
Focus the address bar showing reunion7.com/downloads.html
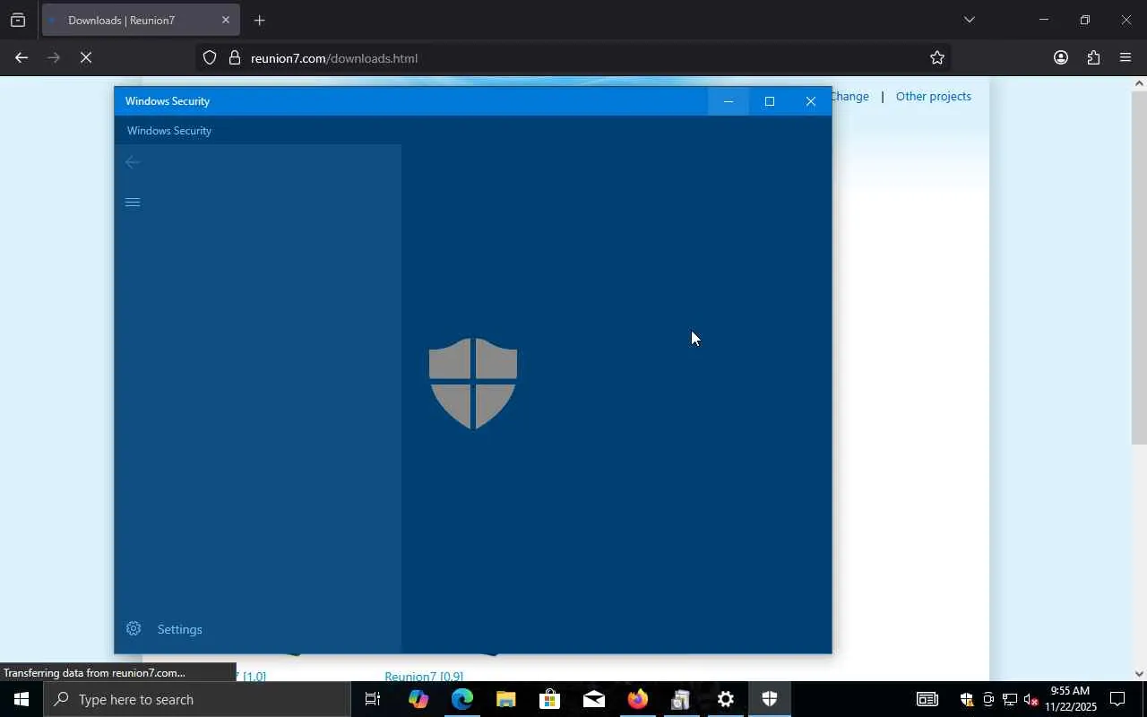coord(573,57)
